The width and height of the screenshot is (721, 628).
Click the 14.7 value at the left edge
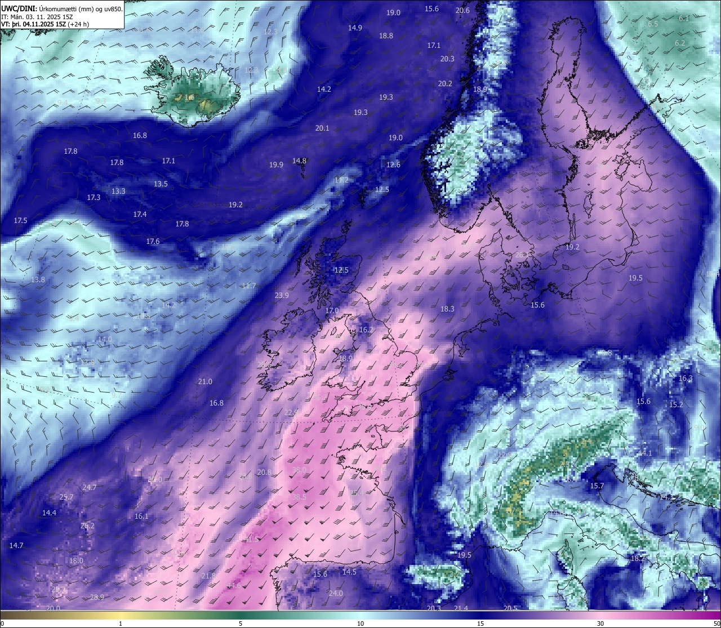[x=16, y=546]
